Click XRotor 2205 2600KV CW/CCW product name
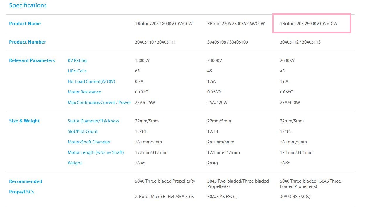 point(309,24)
